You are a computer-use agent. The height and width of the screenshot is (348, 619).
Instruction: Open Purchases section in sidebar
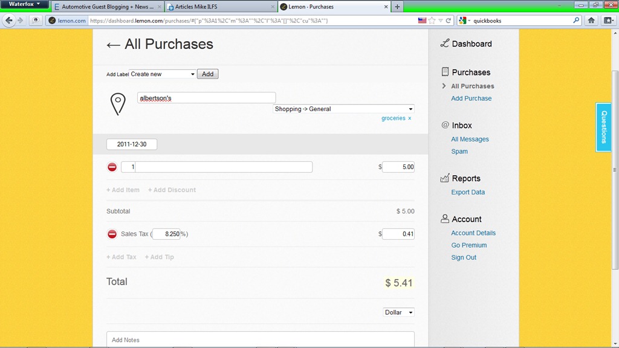[471, 72]
